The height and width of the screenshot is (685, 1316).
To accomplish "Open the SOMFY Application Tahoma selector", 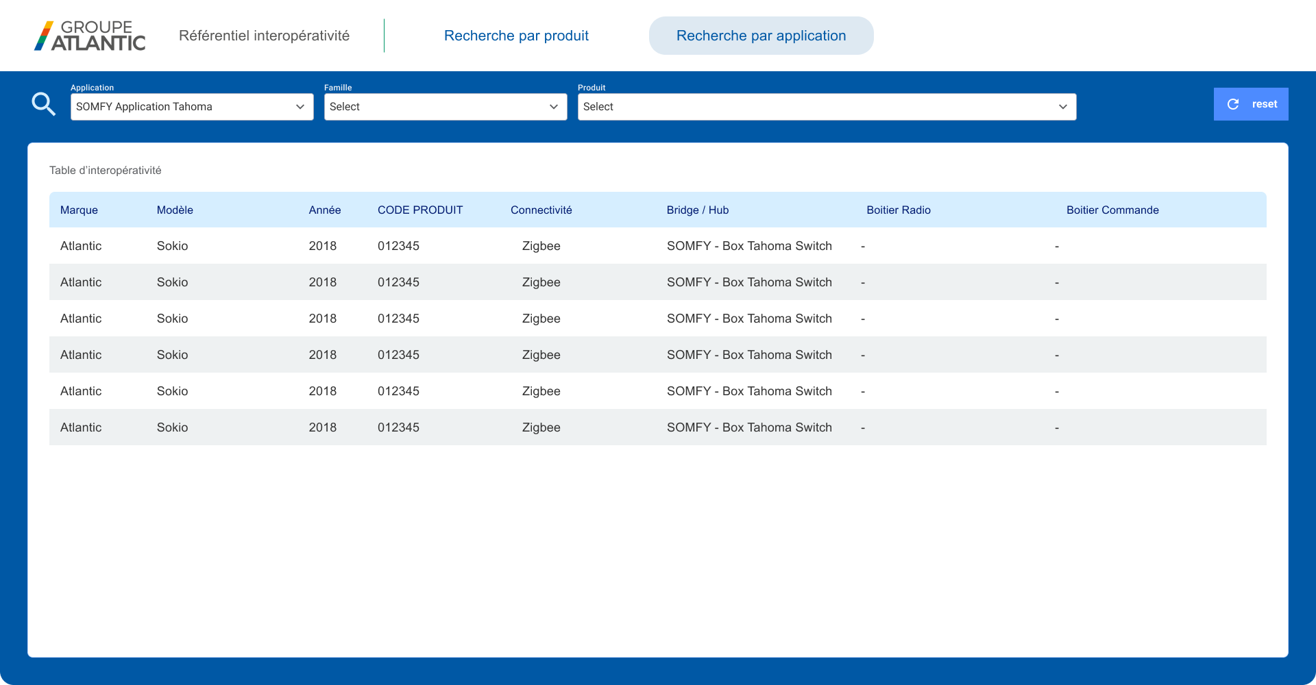I will point(192,107).
